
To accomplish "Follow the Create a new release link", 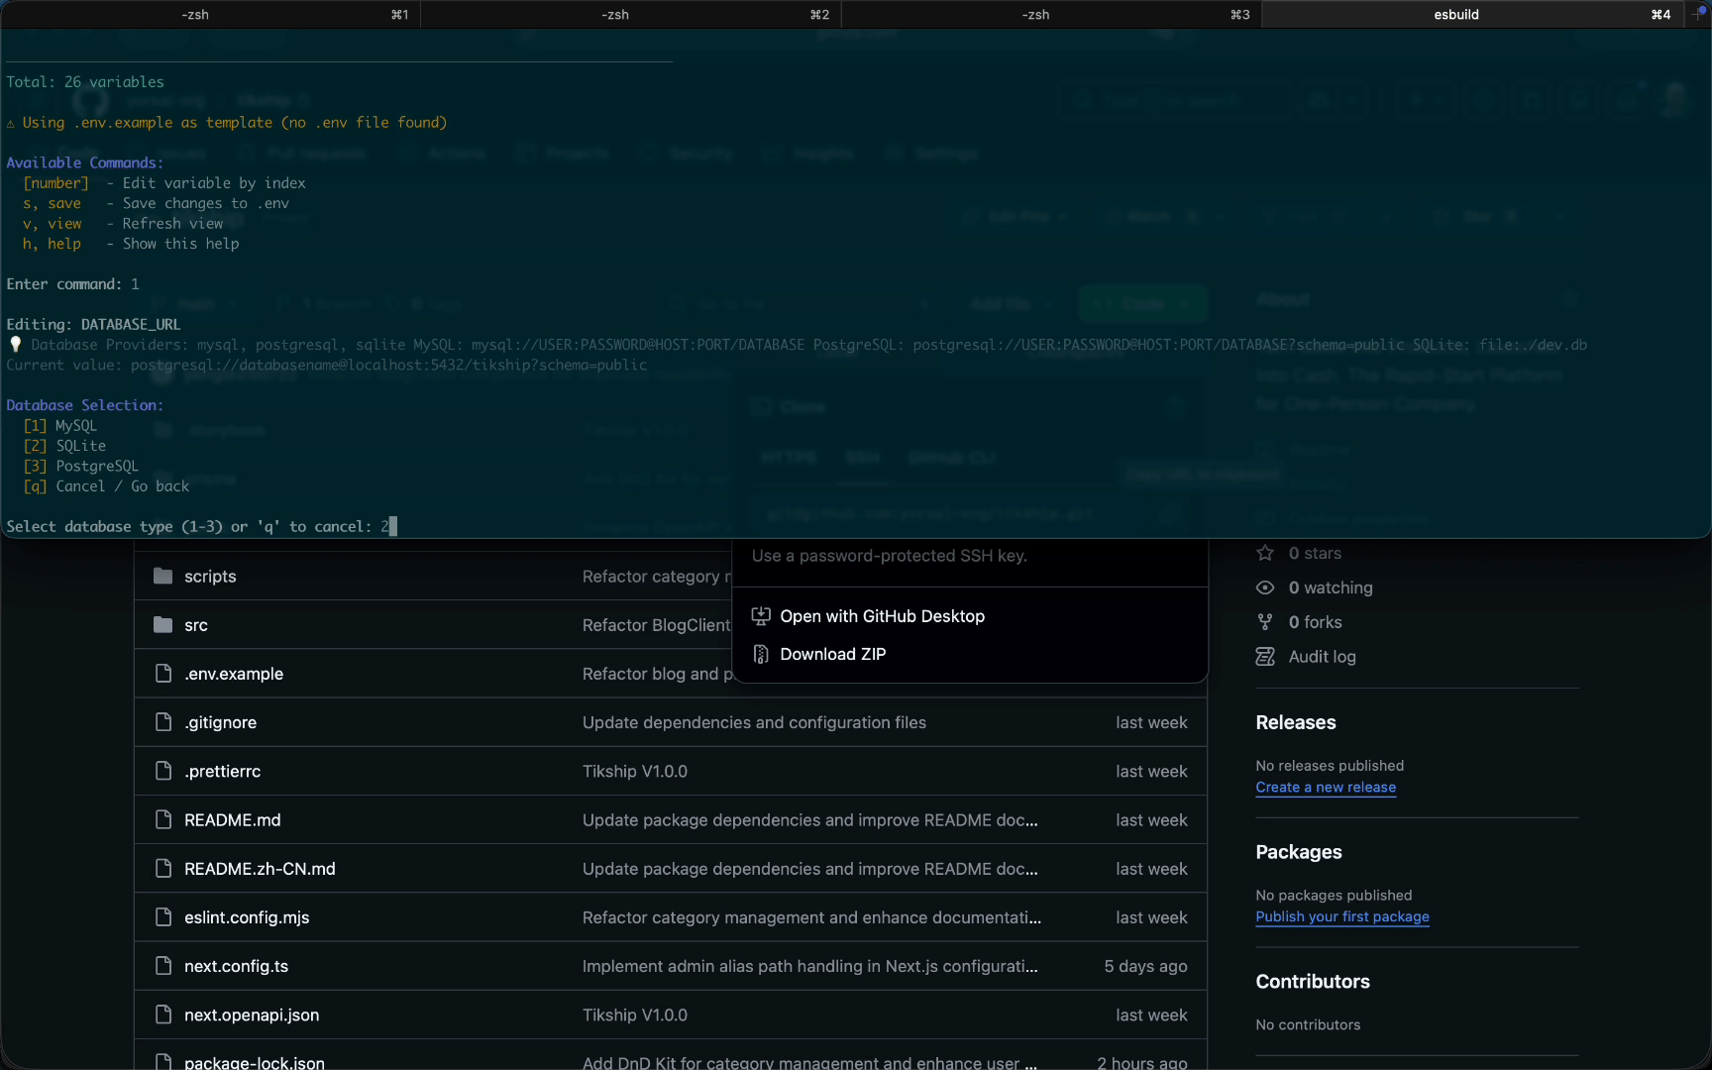I will [1326, 788].
